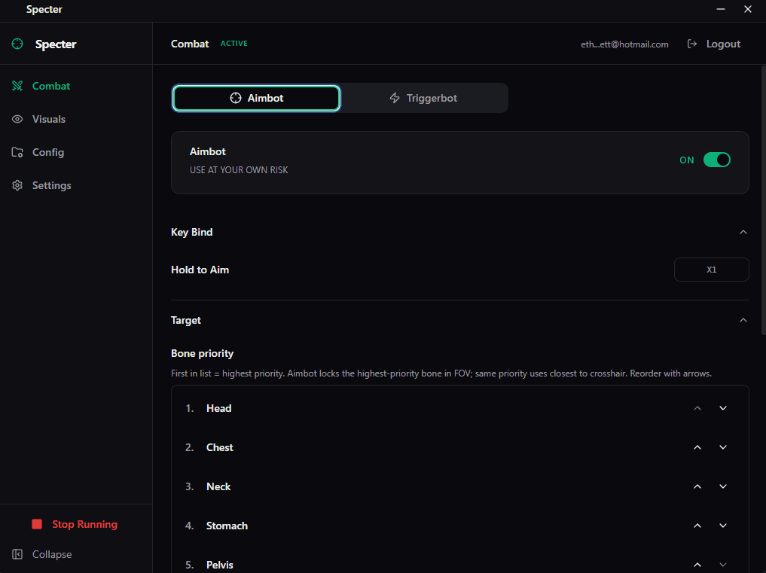Viewport: 766px width, 573px height.
Task: Turn off the Aimbot toggle switch
Action: pos(716,160)
